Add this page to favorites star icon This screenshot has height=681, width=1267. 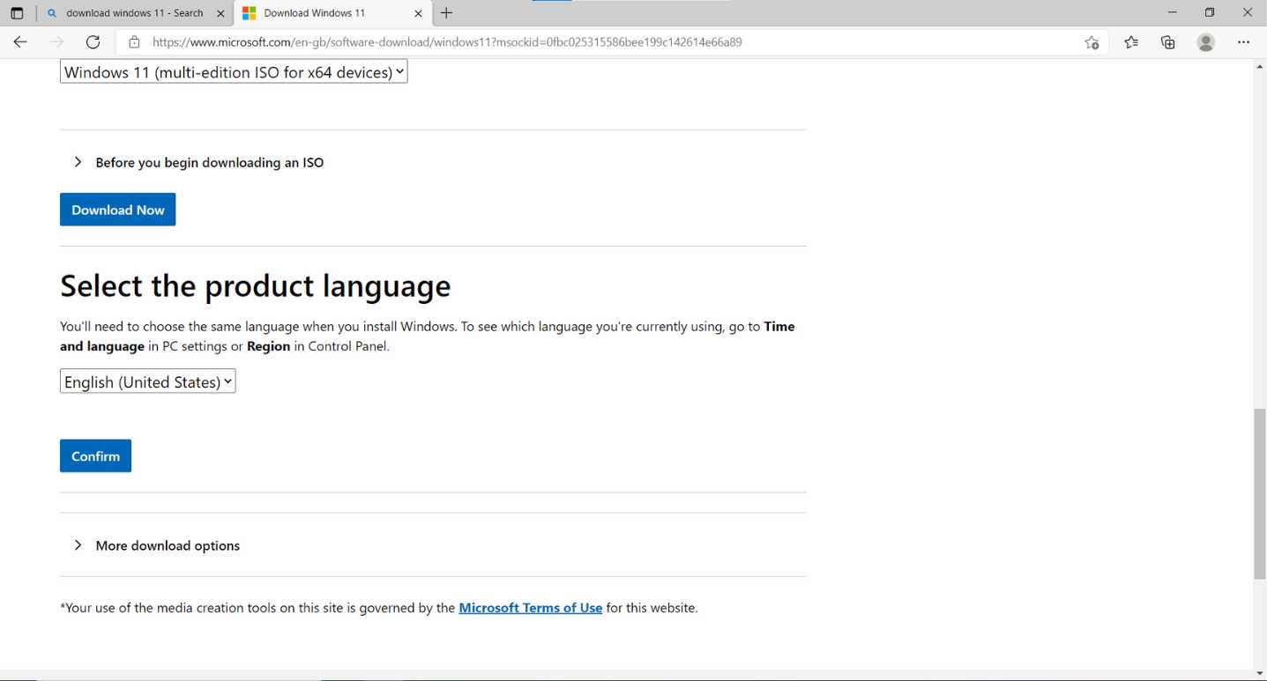coord(1092,42)
